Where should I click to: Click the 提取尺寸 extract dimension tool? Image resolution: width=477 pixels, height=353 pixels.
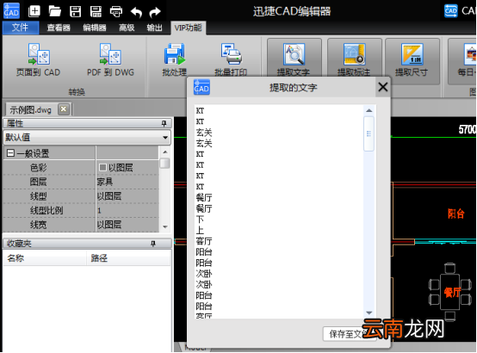pyautogui.click(x=412, y=60)
